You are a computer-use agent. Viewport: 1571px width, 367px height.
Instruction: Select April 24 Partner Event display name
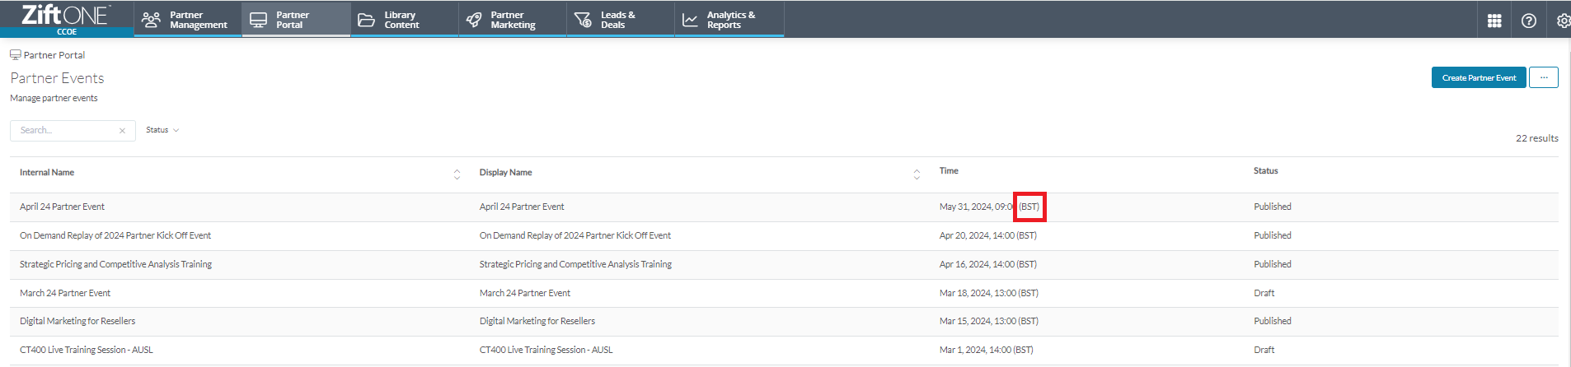coord(522,207)
